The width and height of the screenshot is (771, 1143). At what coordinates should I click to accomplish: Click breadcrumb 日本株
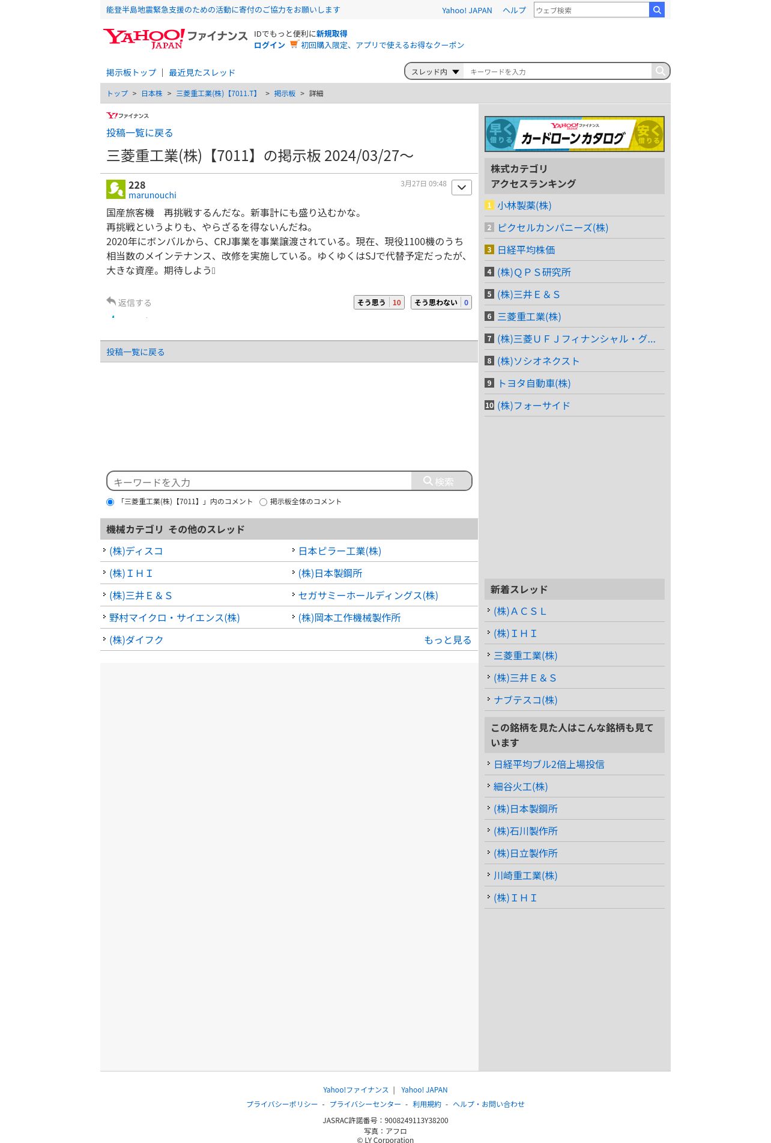[x=152, y=94]
